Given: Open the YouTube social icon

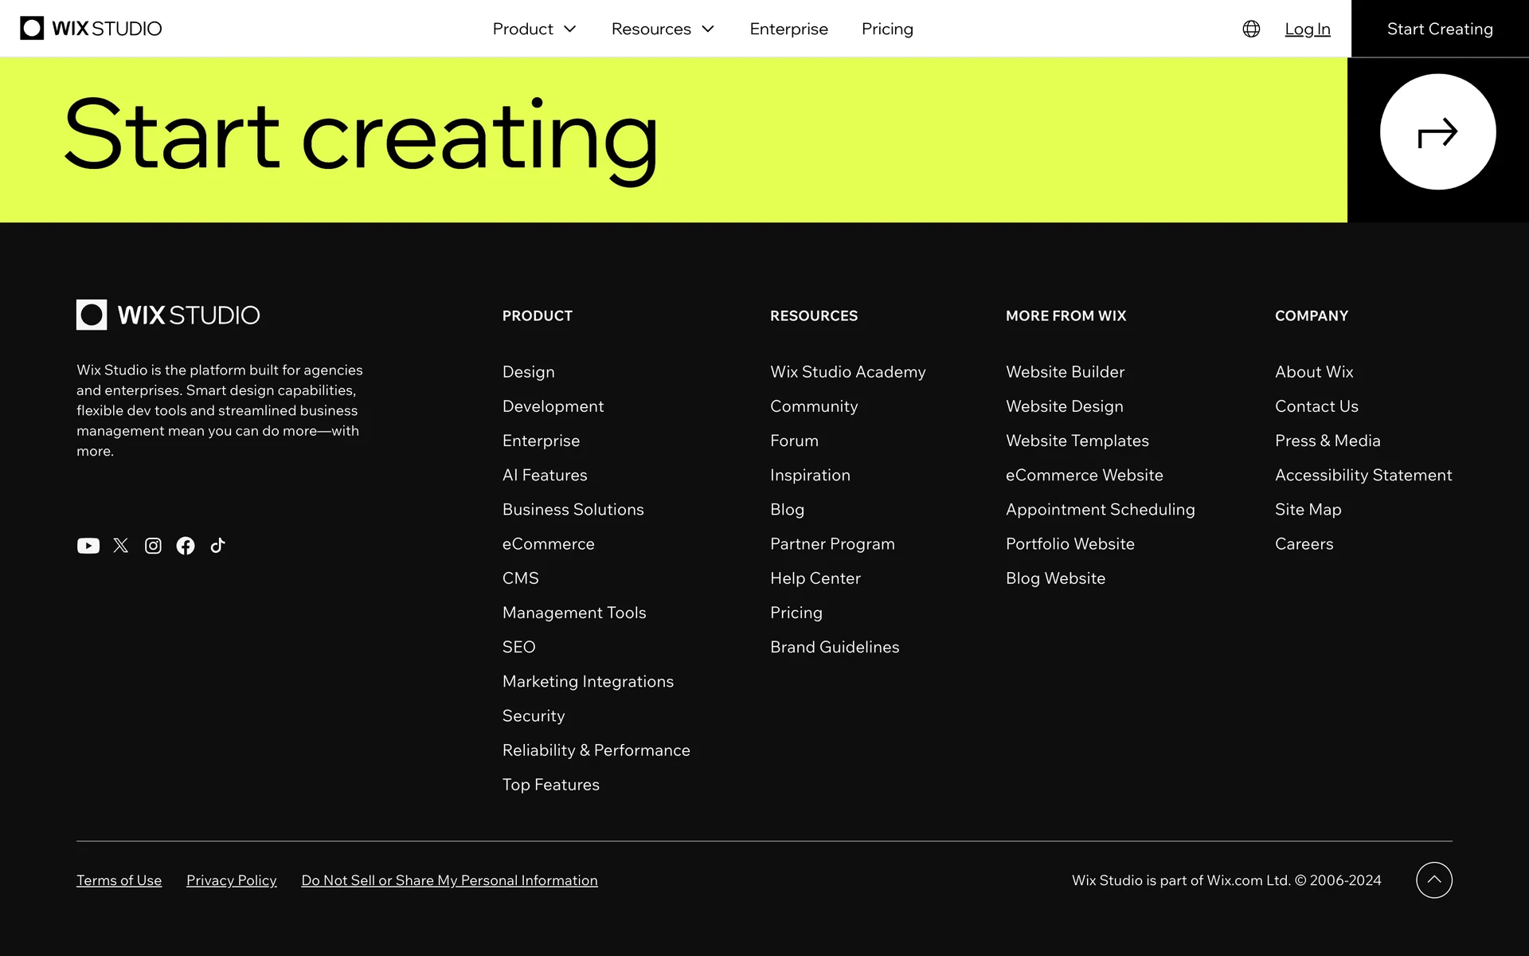Looking at the screenshot, I should pyautogui.click(x=88, y=546).
